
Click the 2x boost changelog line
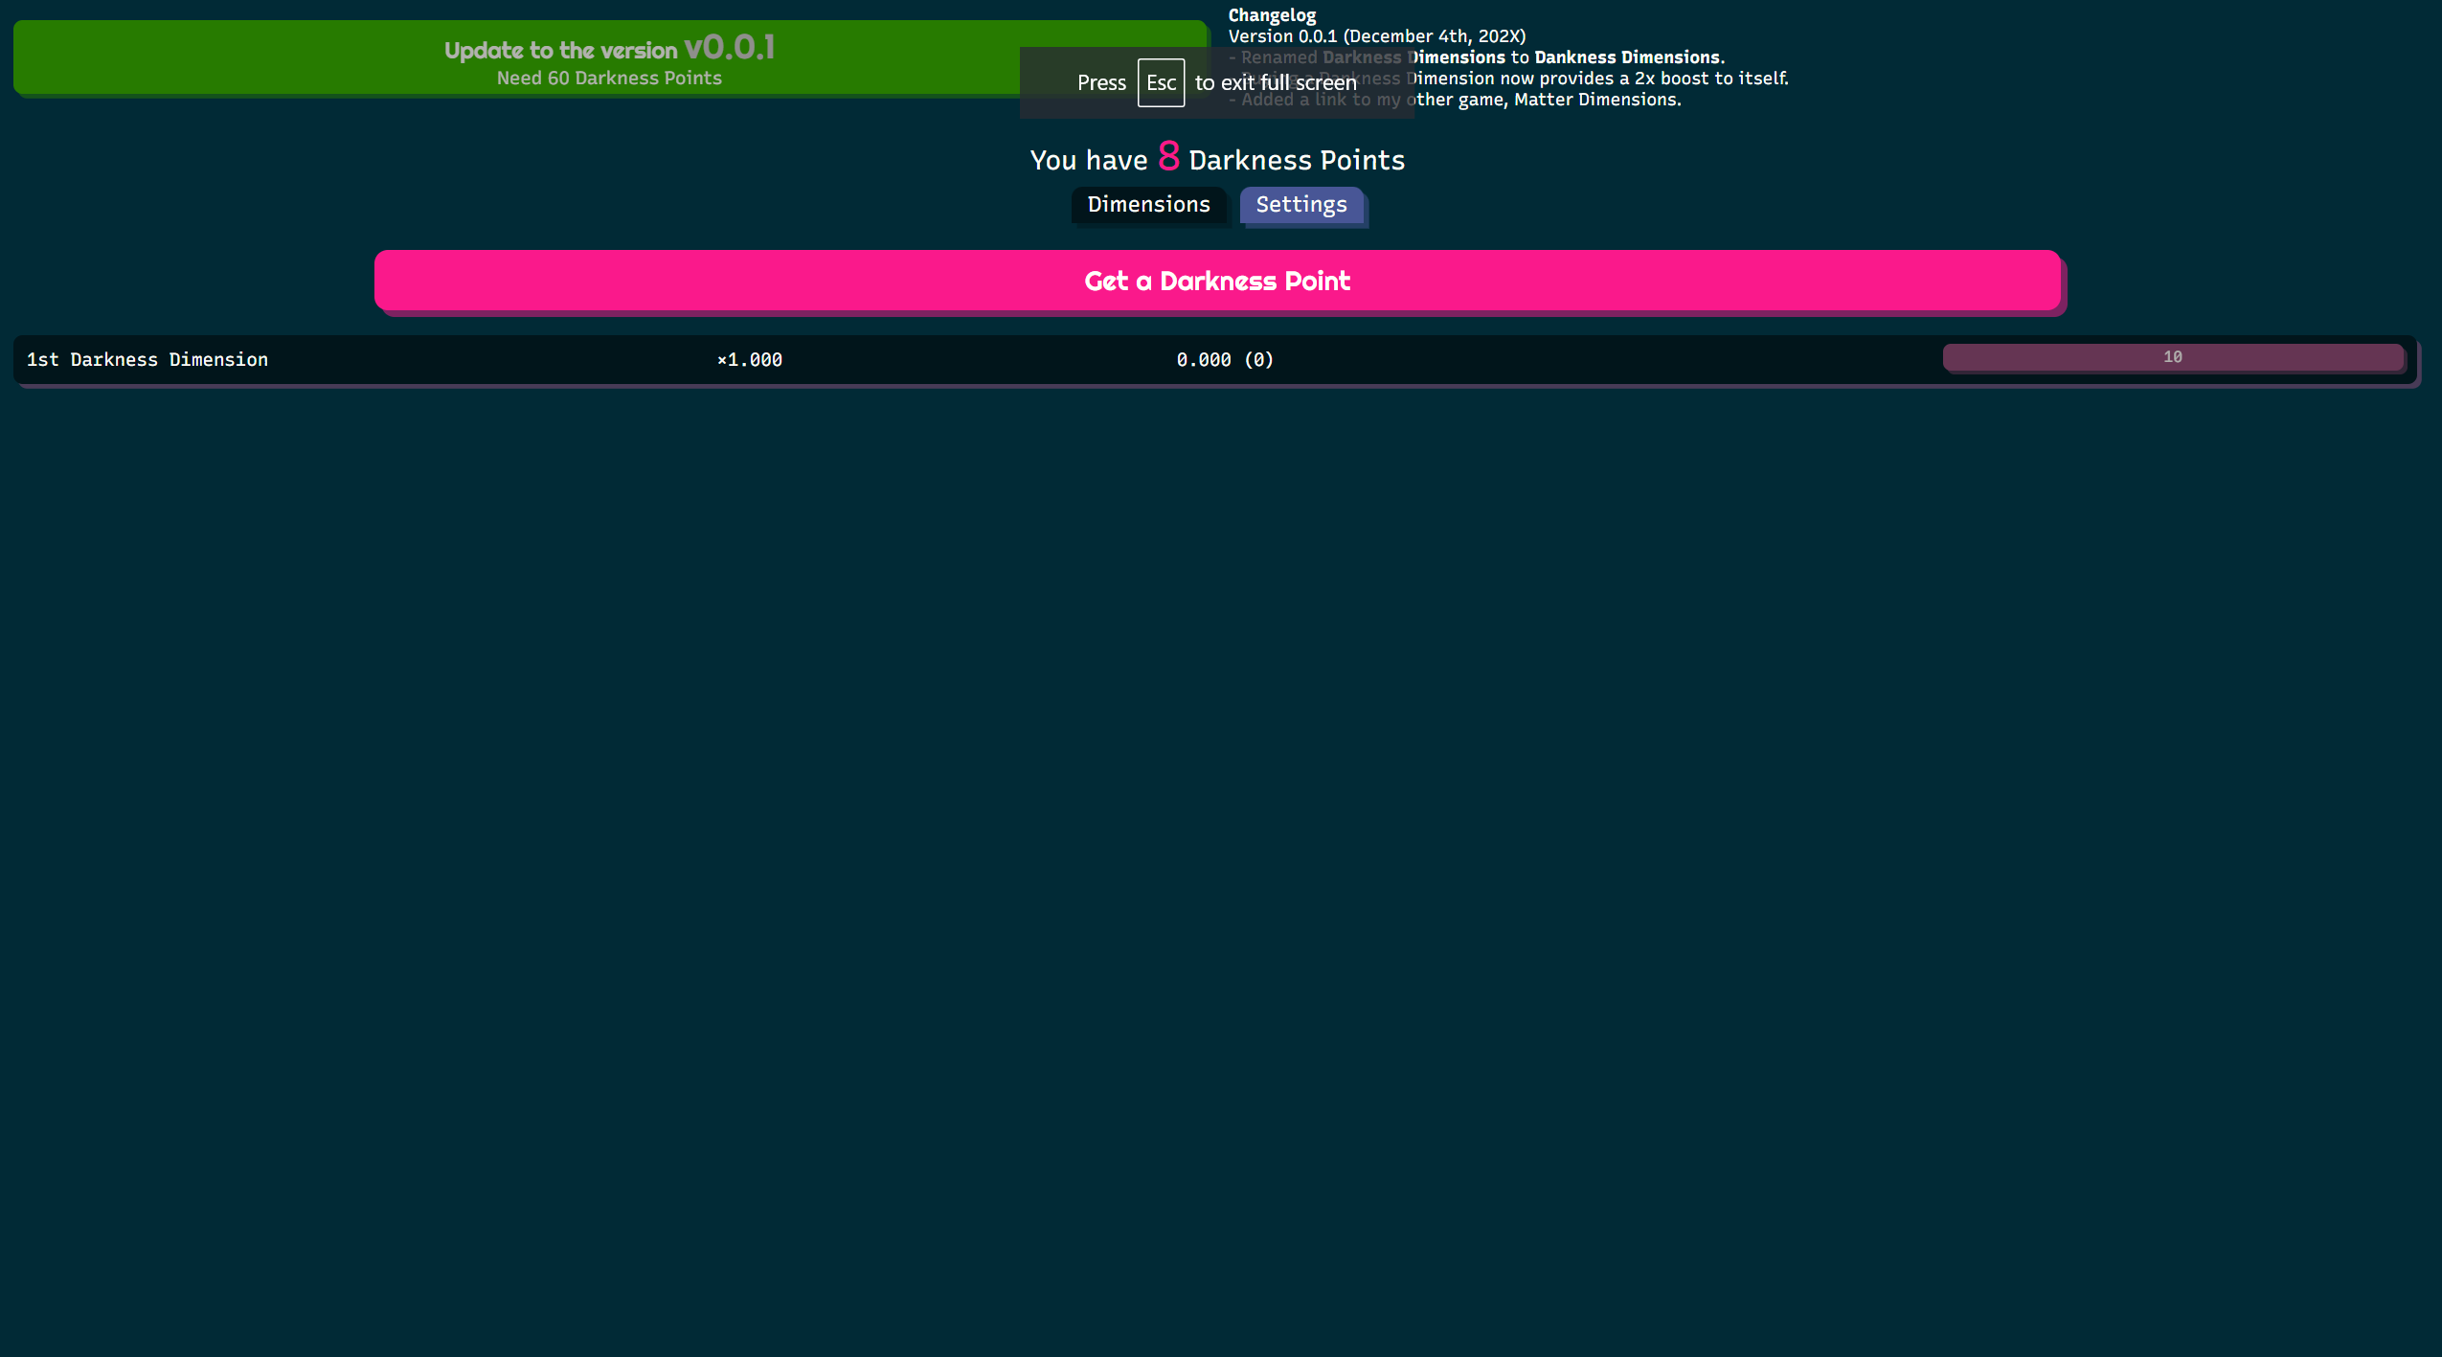coord(1508,79)
